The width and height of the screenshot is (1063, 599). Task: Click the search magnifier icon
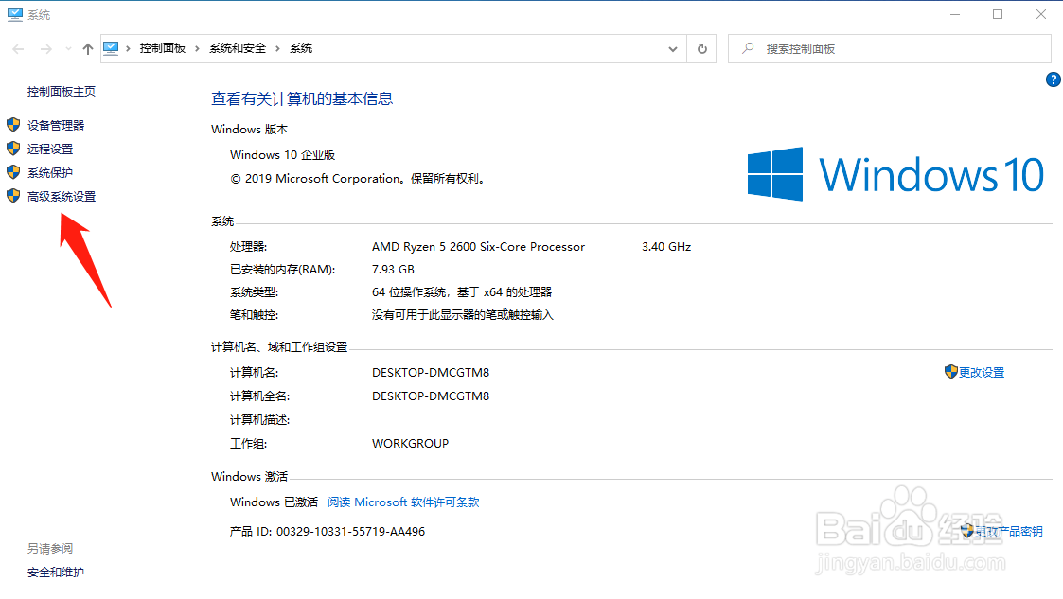click(x=748, y=48)
